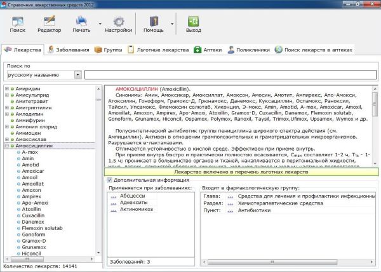Uncheck Дополнительная информация checkbox
Screen dimensions: 381x272
(x=109, y=180)
